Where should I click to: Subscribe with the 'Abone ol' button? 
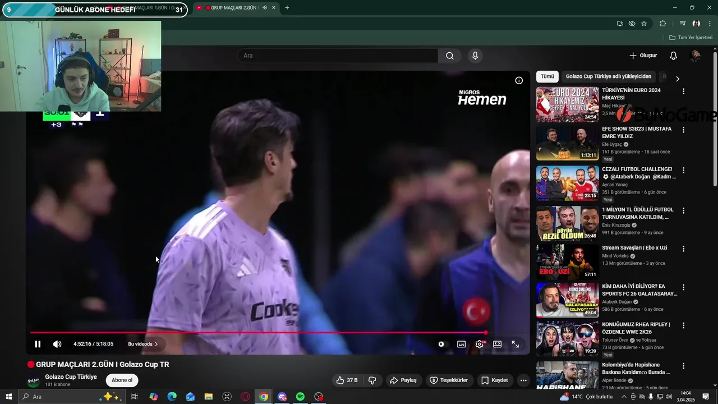122,380
